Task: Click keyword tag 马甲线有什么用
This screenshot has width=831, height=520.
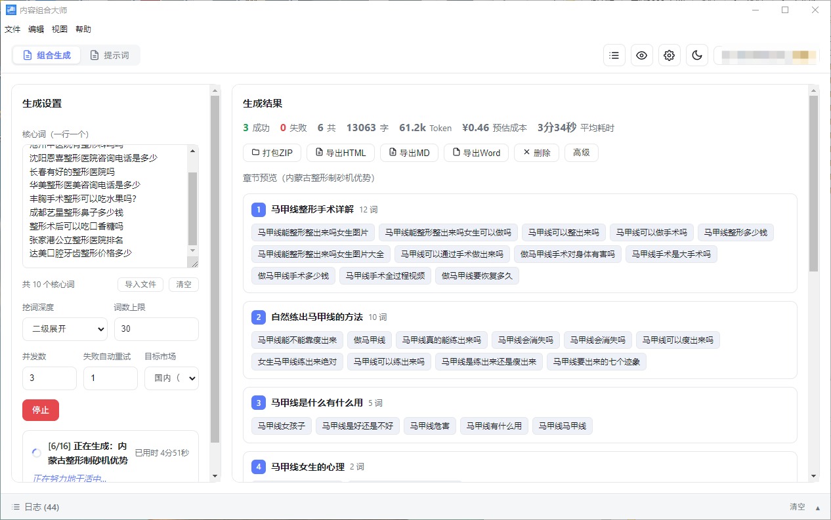Action: pos(494,426)
